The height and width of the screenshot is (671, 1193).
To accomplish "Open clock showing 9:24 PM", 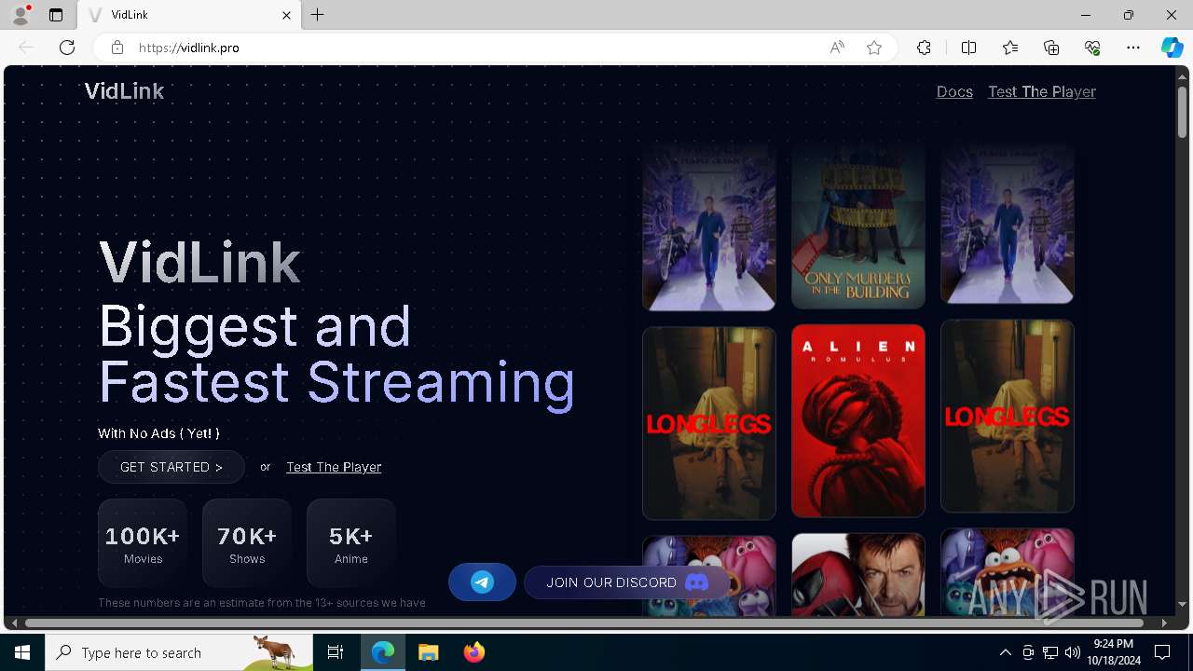I will (x=1114, y=652).
